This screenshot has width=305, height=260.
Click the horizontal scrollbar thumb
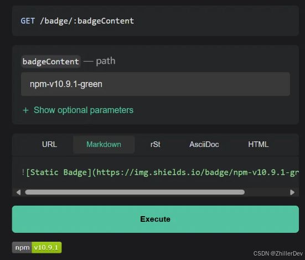[x=135, y=192]
